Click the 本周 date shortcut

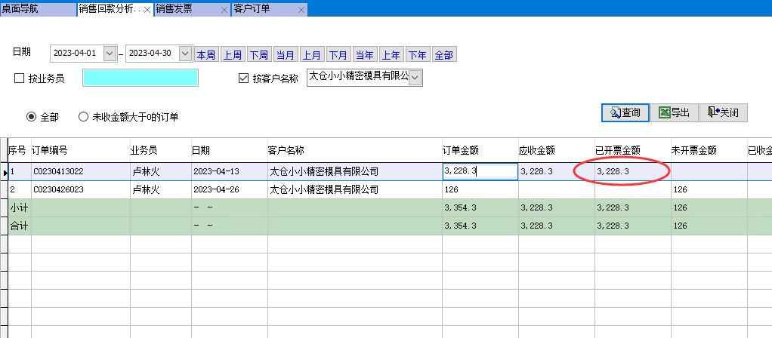pyautogui.click(x=206, y=55)
